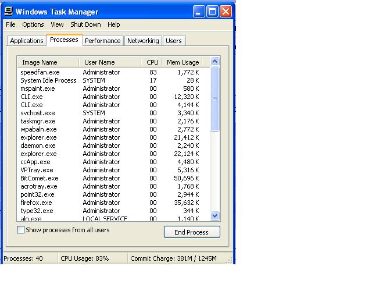Minimize the Task Manager window
Viewport: 372px width, 298px height.
199,12
